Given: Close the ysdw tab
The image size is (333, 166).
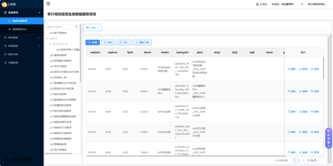Looking at the screenshot, I should [x=98, y=27].
